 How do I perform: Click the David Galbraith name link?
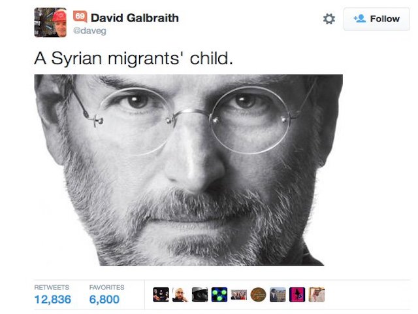[135, 18]
